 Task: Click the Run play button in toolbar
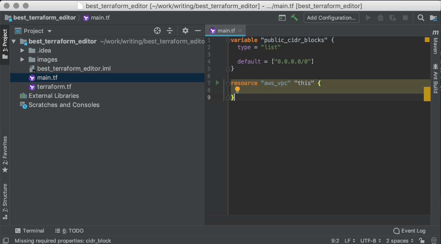pyautogui.click(x=368, y=18)
